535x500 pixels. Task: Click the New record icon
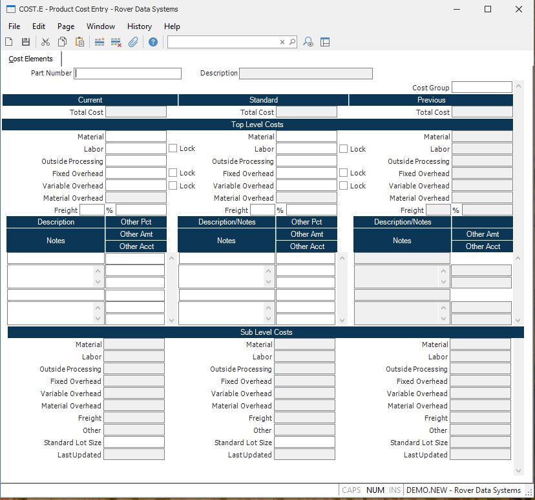9,42
